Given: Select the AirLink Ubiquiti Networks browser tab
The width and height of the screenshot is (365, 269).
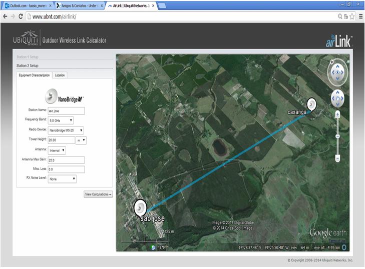Looking at the screenshot, I should point(132,6).
